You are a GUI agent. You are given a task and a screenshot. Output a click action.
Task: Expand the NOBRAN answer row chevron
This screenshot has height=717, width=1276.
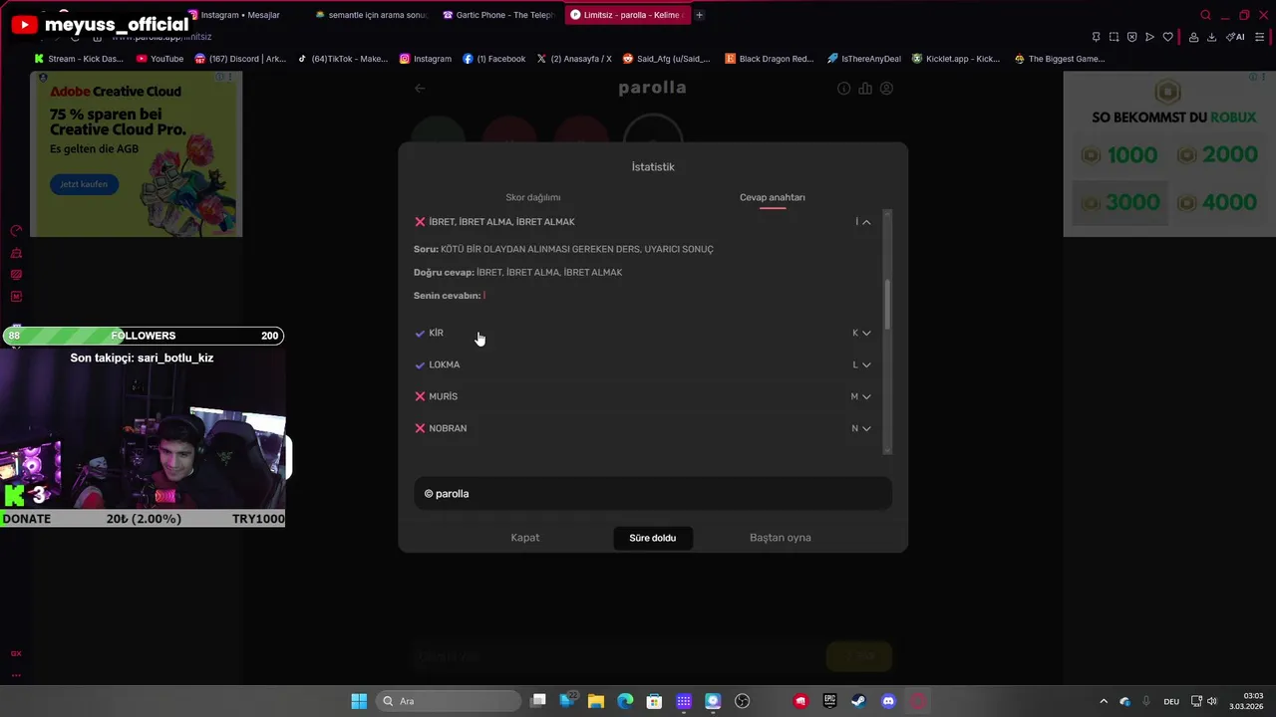point(866,429)
